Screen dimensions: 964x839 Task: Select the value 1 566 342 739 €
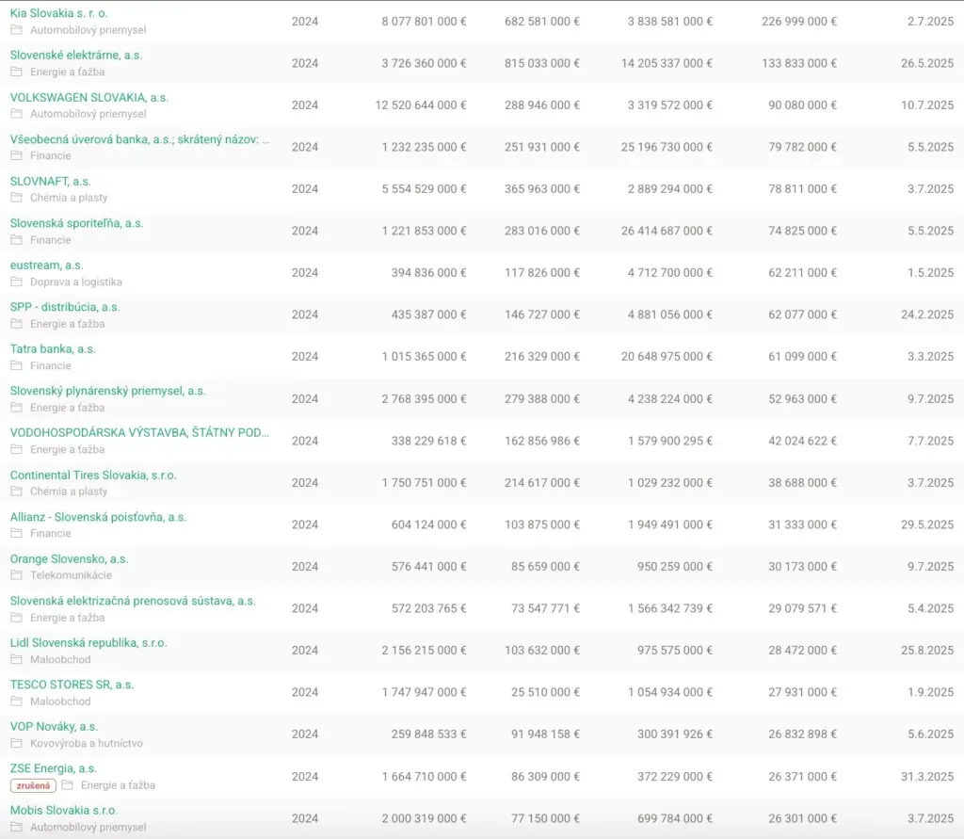click(670, 608)
